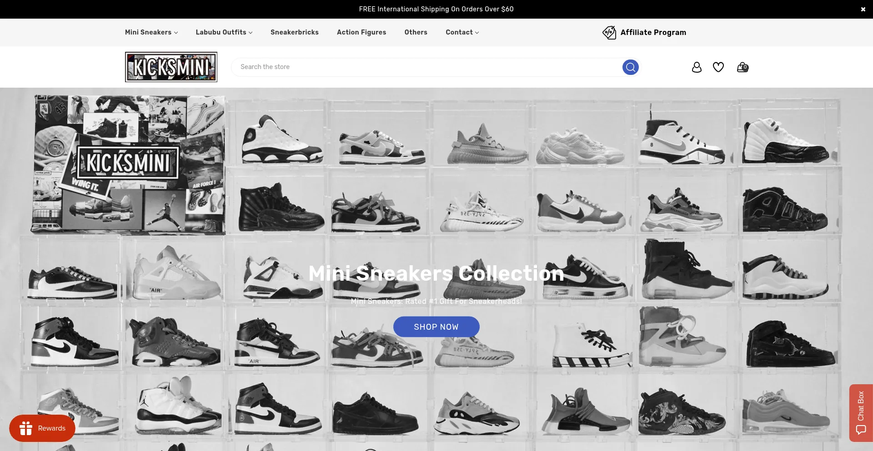Click the blue search magnifier icon
873x451 pixels.
630,67
